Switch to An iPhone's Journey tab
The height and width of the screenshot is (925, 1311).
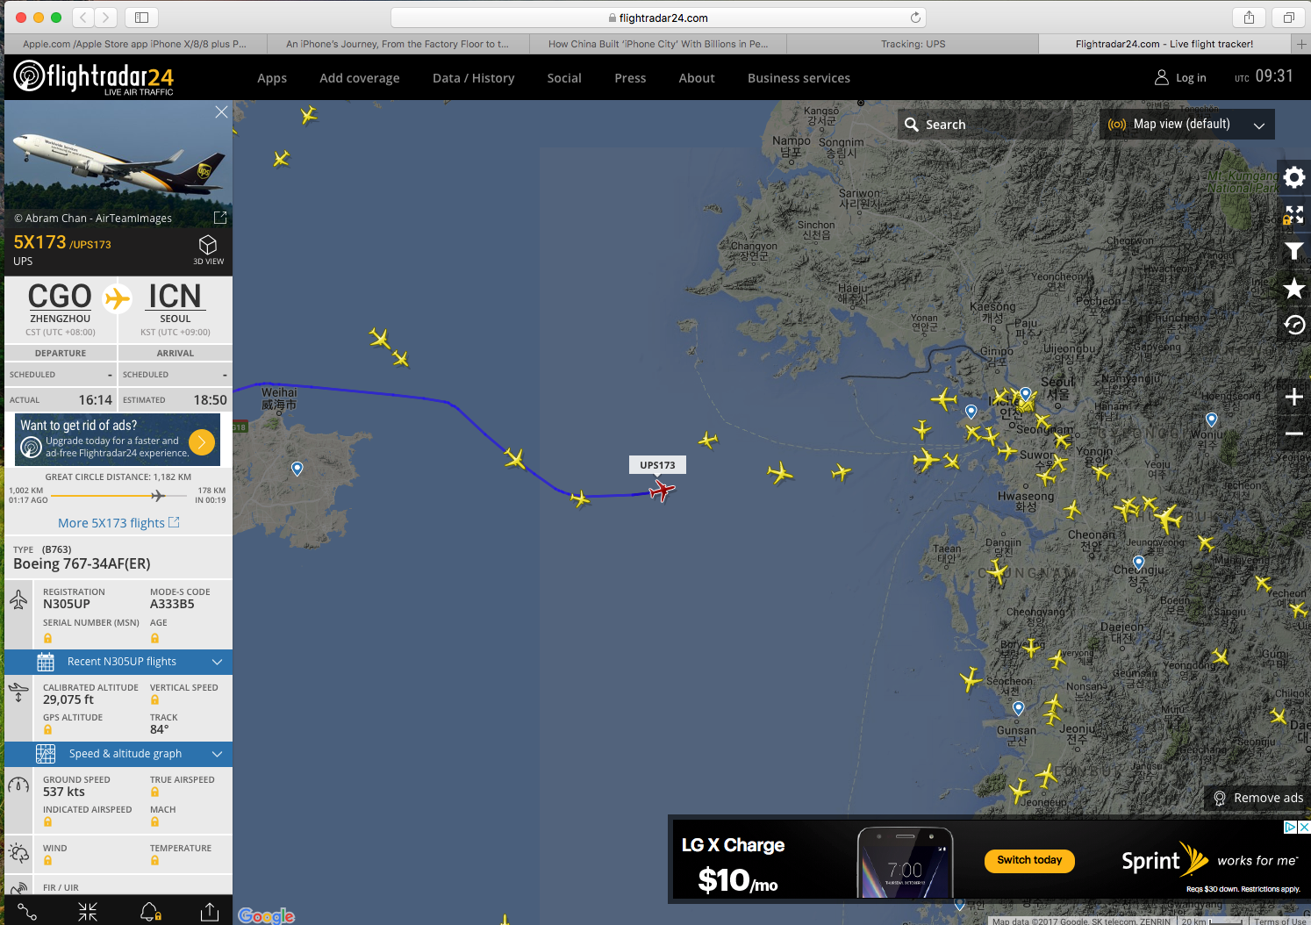[x=397, y=44]
